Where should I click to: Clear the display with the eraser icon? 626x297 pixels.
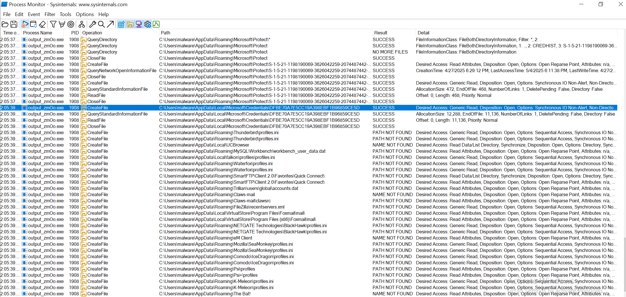pyautogui.click(x=42, y=24)
